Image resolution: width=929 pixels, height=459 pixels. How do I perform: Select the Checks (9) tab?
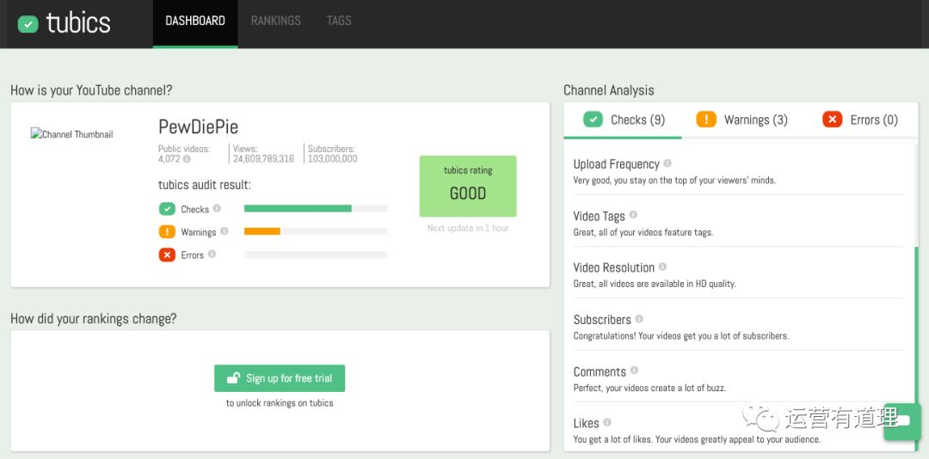(623, 120)
